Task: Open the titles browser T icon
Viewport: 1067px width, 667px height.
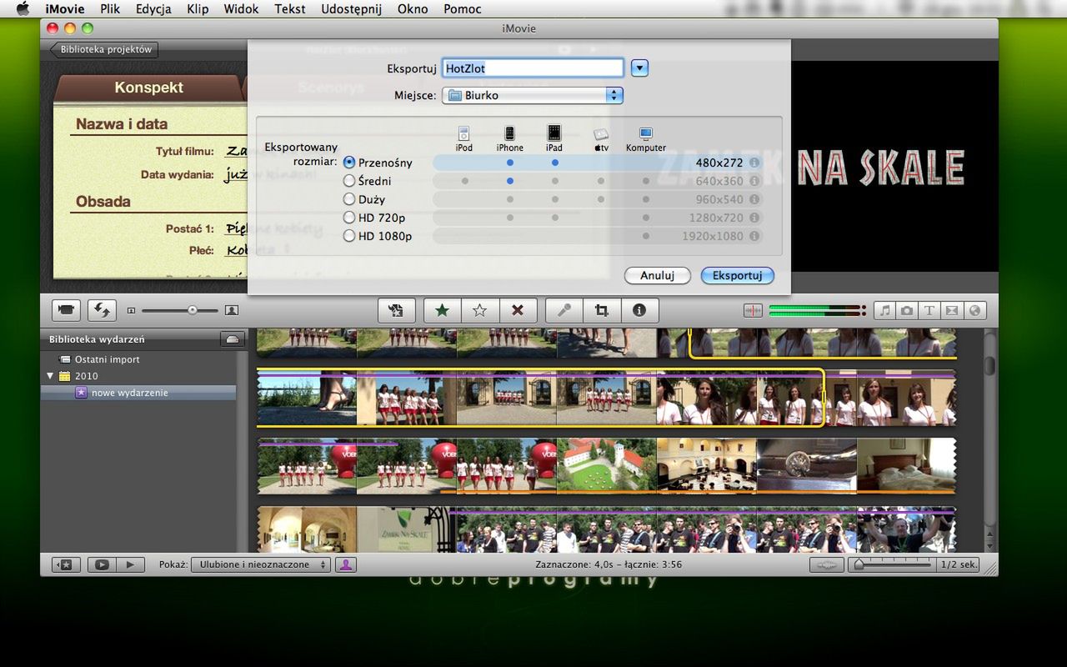Action: point(929,310)
